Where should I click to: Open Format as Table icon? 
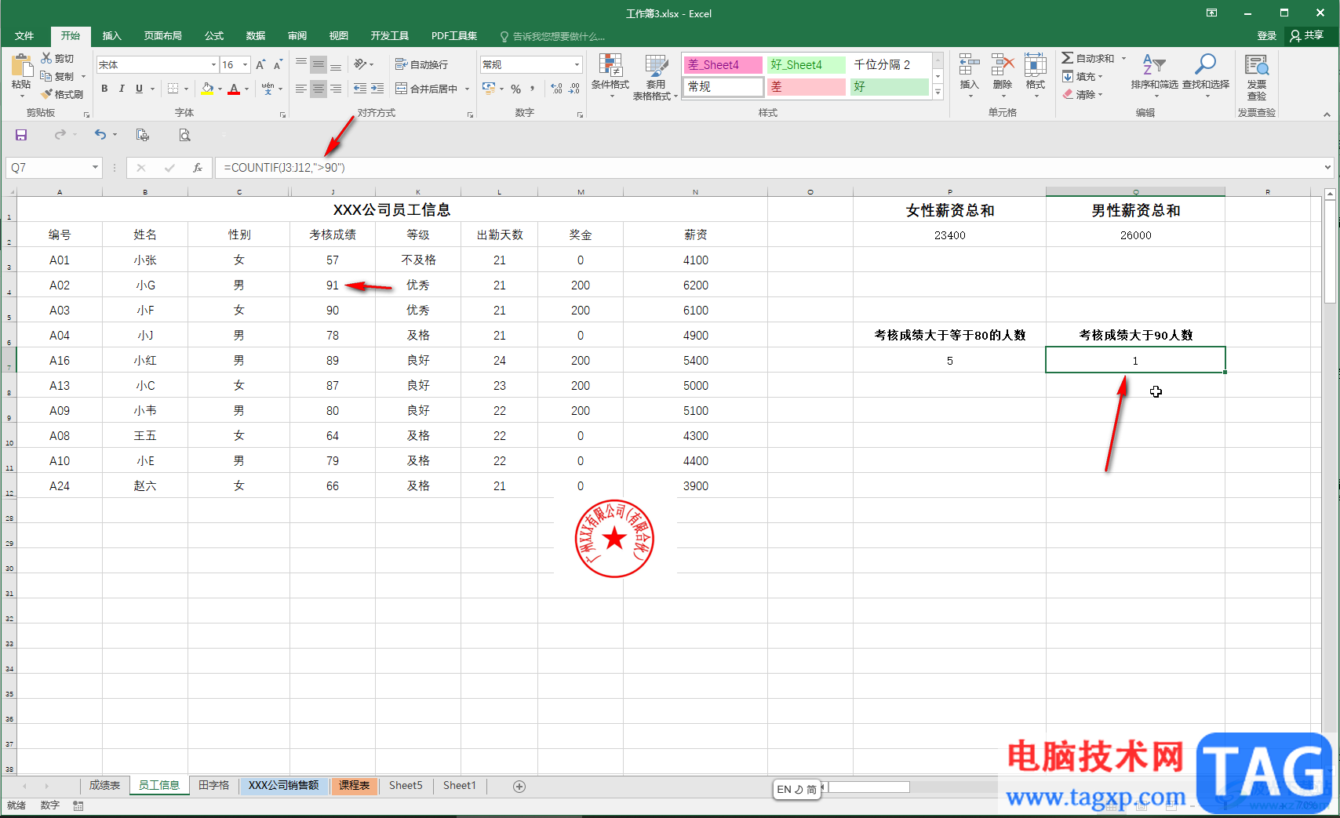[656, 66]
